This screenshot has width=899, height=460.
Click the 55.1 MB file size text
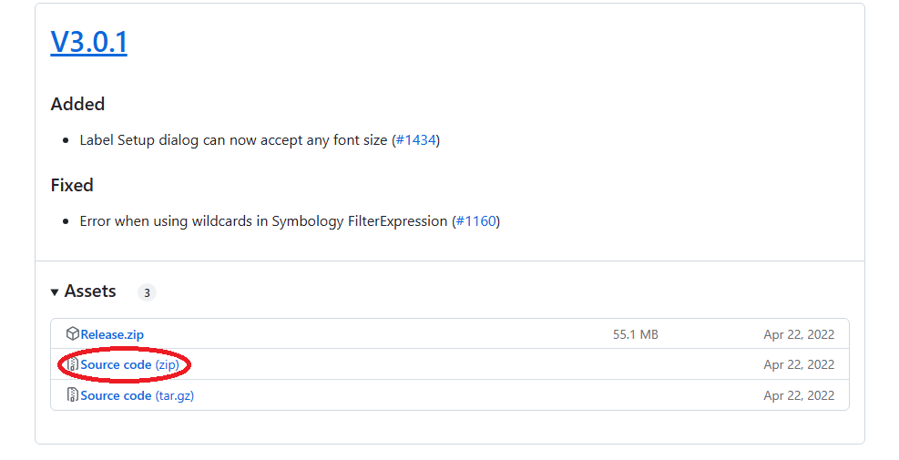click(x=635, y=334)
